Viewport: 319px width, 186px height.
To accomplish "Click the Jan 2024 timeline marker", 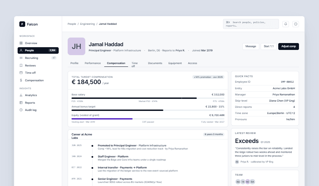I will click(93, 157).
